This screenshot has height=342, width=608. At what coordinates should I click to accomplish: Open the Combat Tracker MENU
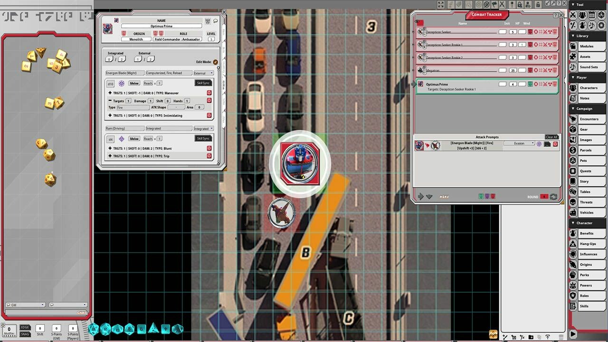[444, 197]
